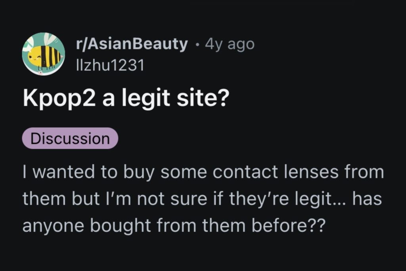Viewport: 406px width, 271px height.
Task: Filter posts by the Discussion flair
Action: click(x=70, y=138)
